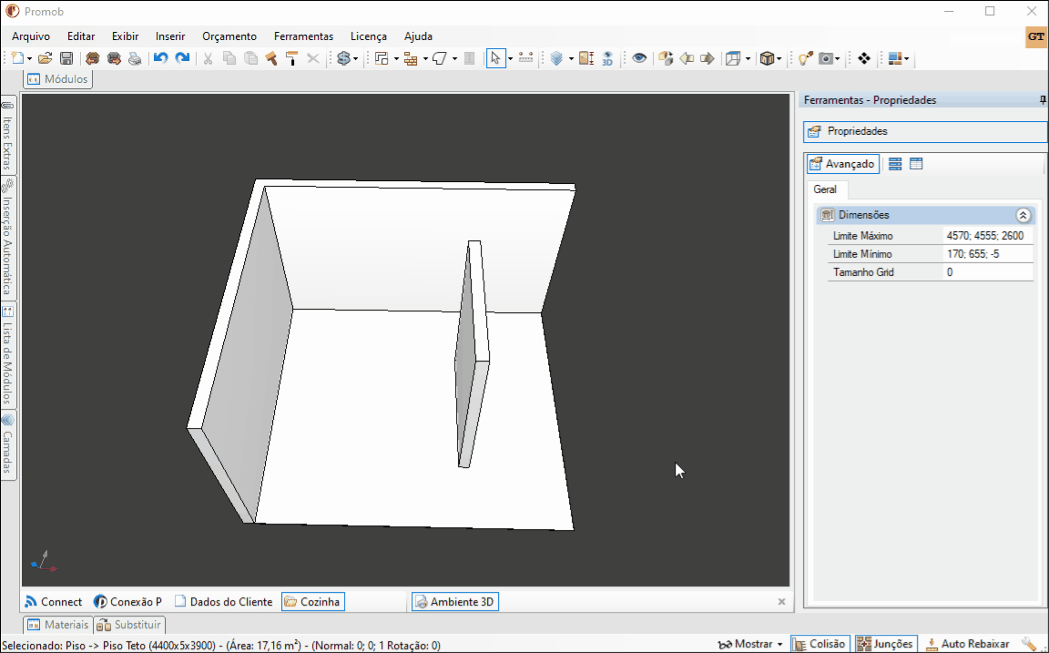Open dropdown arrow beside floor plan icon
This screenshot has width=1049, height=653.
click(396, 59)
